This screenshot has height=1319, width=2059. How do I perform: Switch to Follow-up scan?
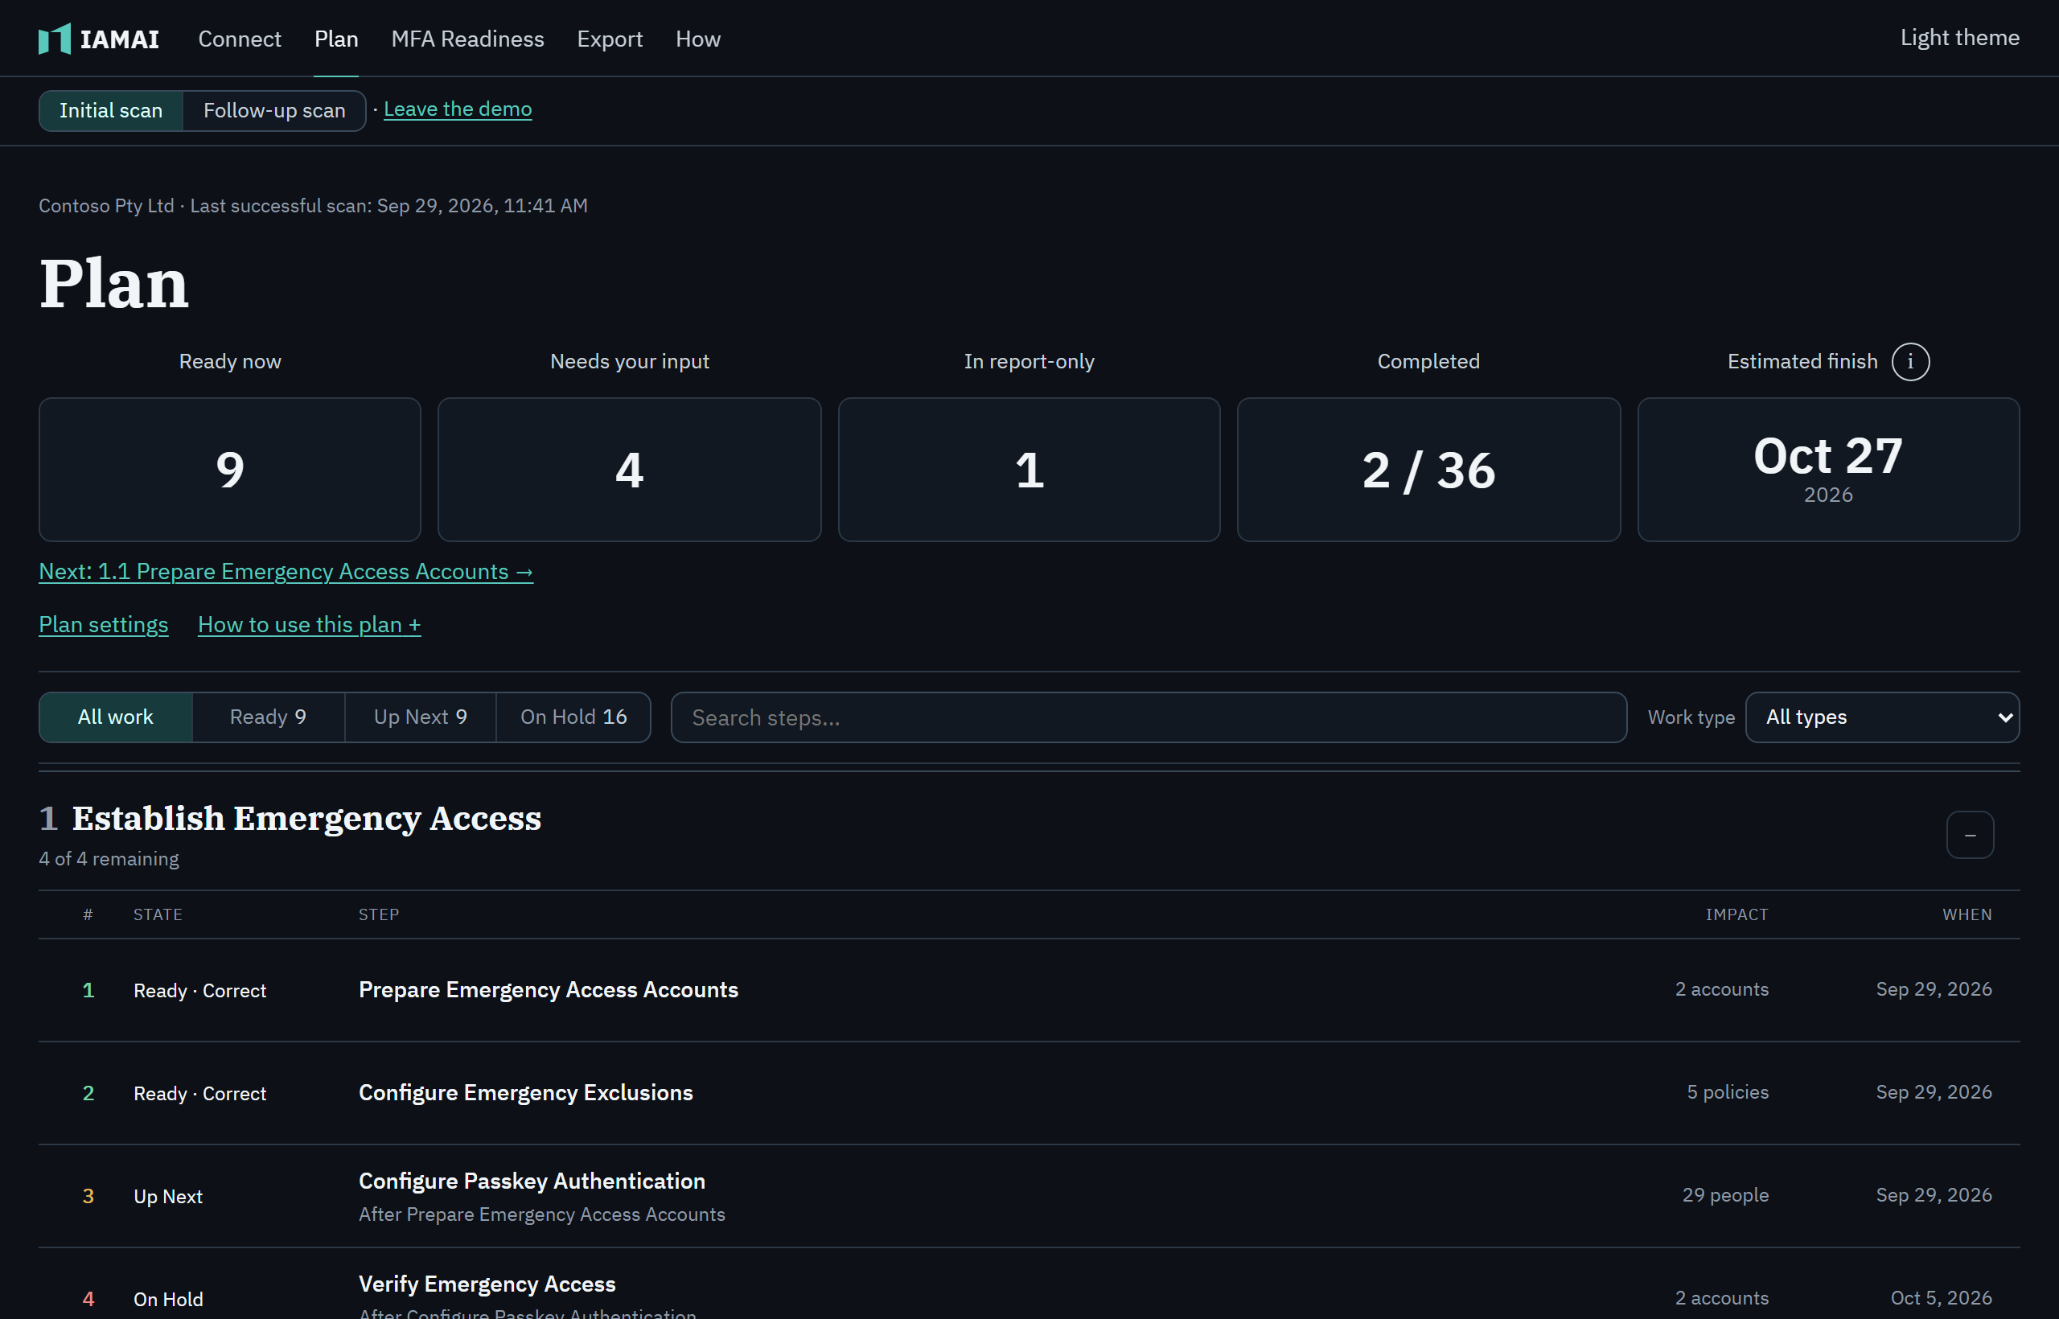click(274, 110)
